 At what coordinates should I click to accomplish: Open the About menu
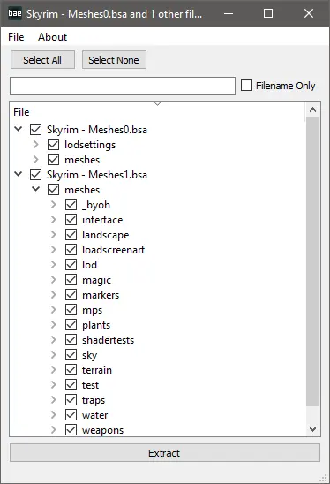coord(52,37)
